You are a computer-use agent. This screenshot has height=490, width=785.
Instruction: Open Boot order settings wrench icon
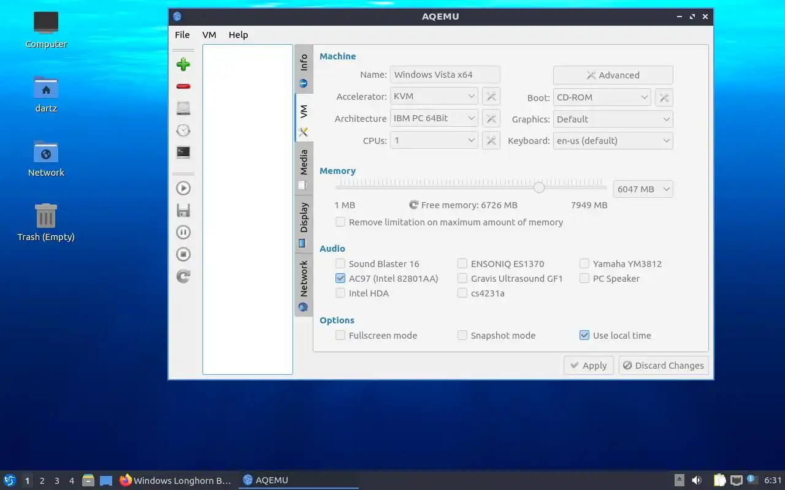pos(664,97)
